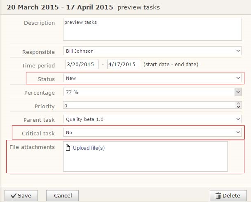Image resolution: width=251 pixels, height=202 pixels.
Task: Click the trash icon on Delete
Action: 217,195
